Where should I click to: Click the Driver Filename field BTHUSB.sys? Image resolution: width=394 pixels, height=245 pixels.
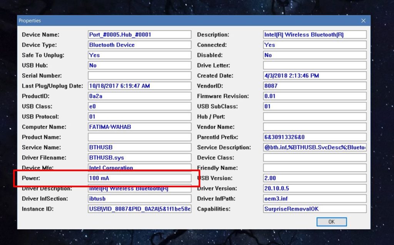(139, 157)
